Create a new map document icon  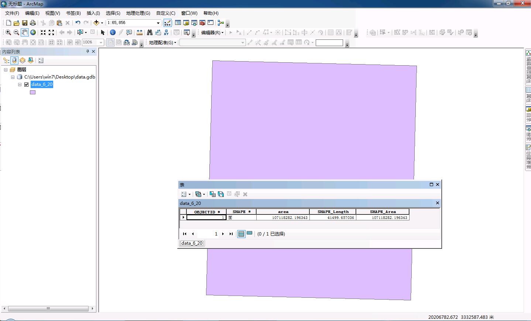[x=8, y=23]
